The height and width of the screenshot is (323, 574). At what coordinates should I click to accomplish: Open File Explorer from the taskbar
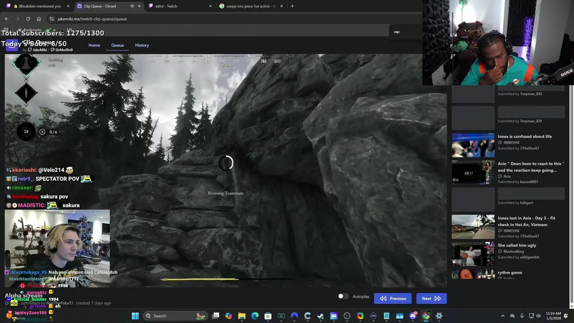pyautogui.click(x=242, y=316)
